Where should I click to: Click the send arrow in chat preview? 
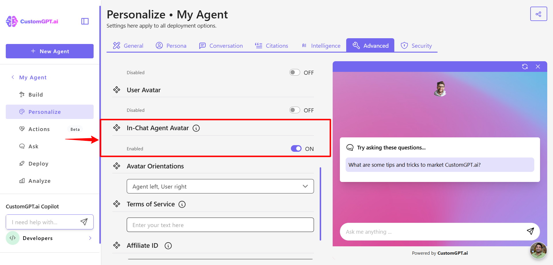[x=530, y=231]
